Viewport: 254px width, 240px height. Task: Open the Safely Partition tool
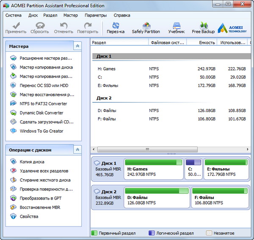pos(146,27)
